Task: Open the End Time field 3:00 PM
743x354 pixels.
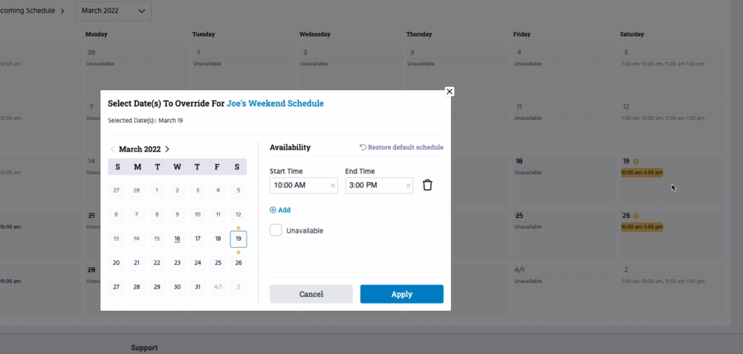Action: coord(374,185)
